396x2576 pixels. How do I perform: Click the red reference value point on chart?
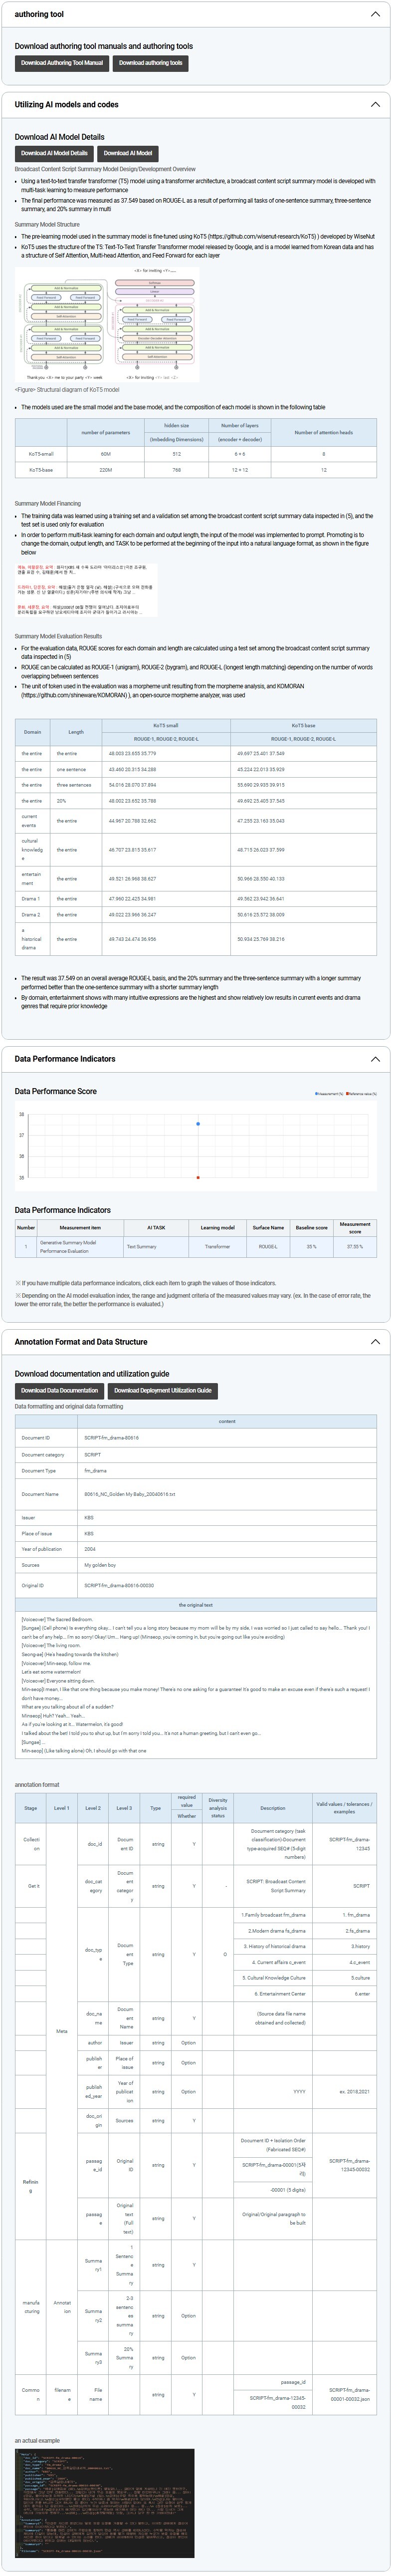(198, 1177)
